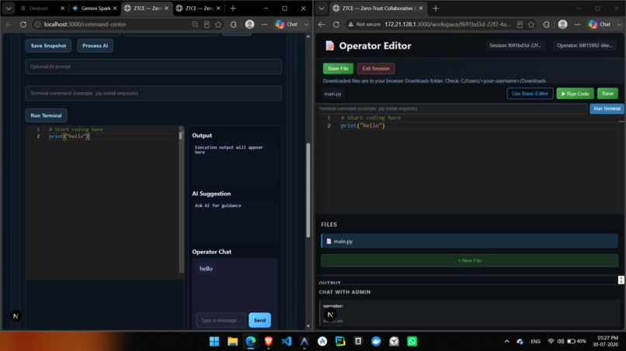Open the three-dot menu in left browser
This screenshot has width=626, height=351.
pos(264,24)
